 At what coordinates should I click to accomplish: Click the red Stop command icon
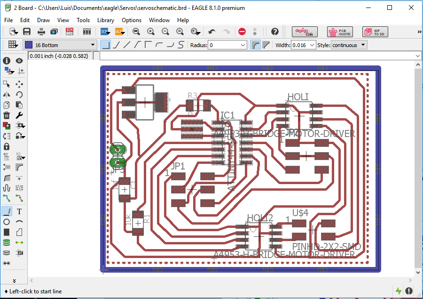coord(242,32)
